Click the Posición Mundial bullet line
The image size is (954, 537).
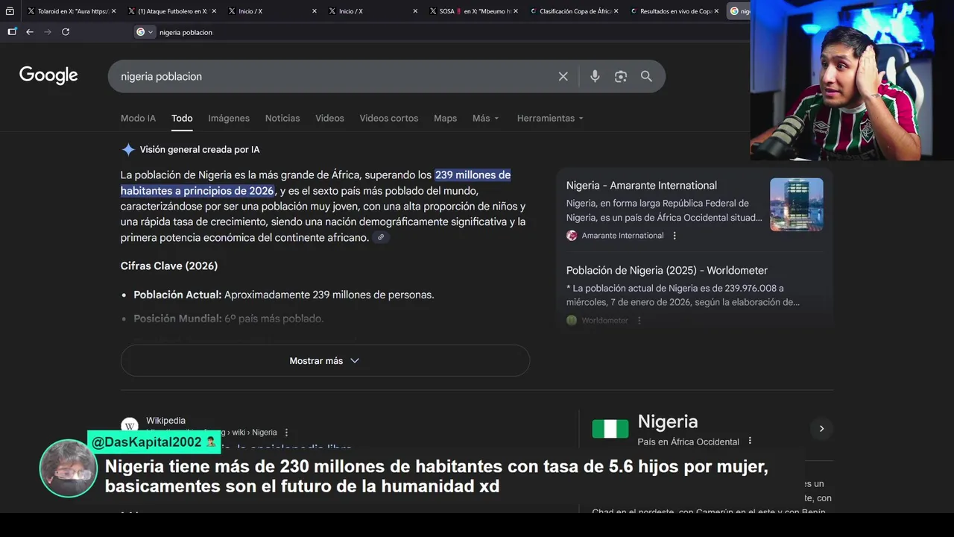[228, 318]
